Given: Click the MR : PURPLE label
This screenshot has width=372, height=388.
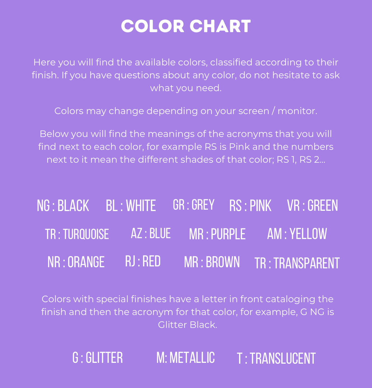Looking at the screenshot, I should (x=217, y=234).
